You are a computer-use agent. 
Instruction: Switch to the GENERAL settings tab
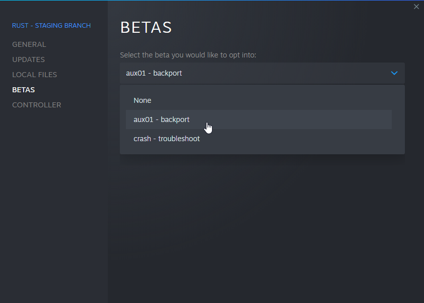[29, 44]
